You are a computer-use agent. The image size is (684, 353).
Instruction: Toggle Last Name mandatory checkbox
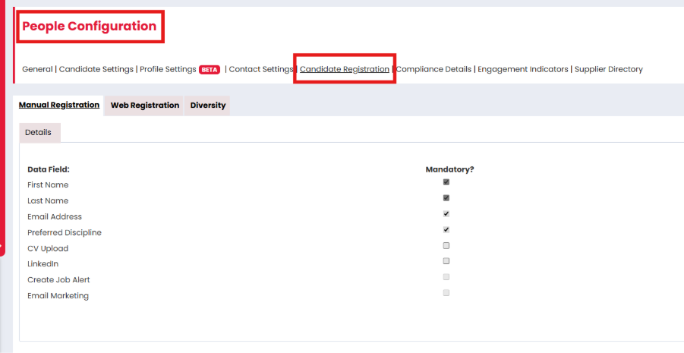coord(446,198)
